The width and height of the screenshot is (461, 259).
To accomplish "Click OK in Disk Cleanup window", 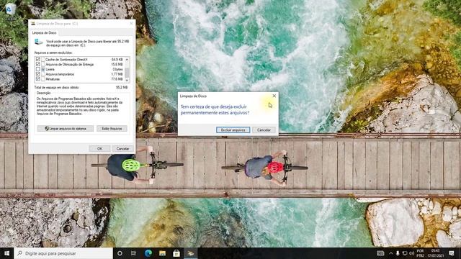I will 99,149.
